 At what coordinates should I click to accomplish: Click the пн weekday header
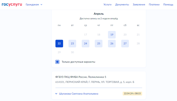pos(59,25)
